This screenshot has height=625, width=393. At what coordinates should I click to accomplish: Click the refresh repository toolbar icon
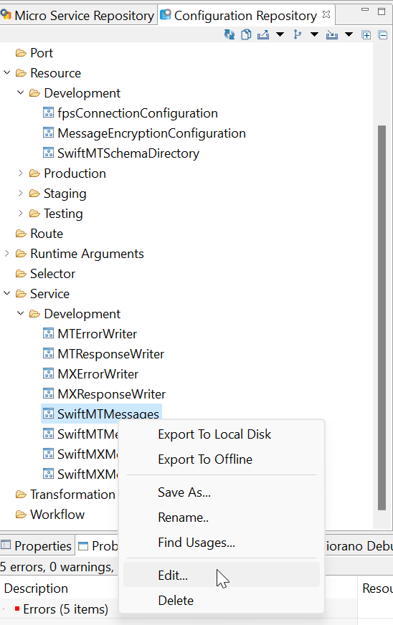(229, 34)
